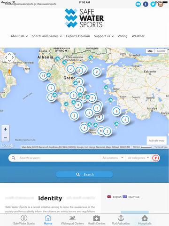Open the Watersport Centers swimmer tab

72,218
